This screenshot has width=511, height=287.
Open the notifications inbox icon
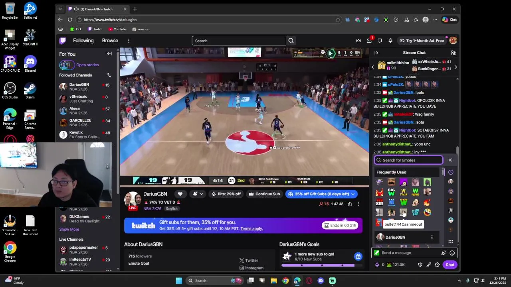[369, 41]
